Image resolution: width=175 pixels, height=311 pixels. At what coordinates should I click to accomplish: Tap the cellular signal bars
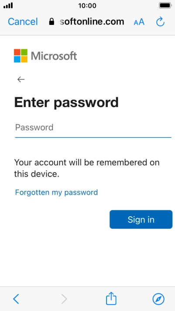coord(8,6)
